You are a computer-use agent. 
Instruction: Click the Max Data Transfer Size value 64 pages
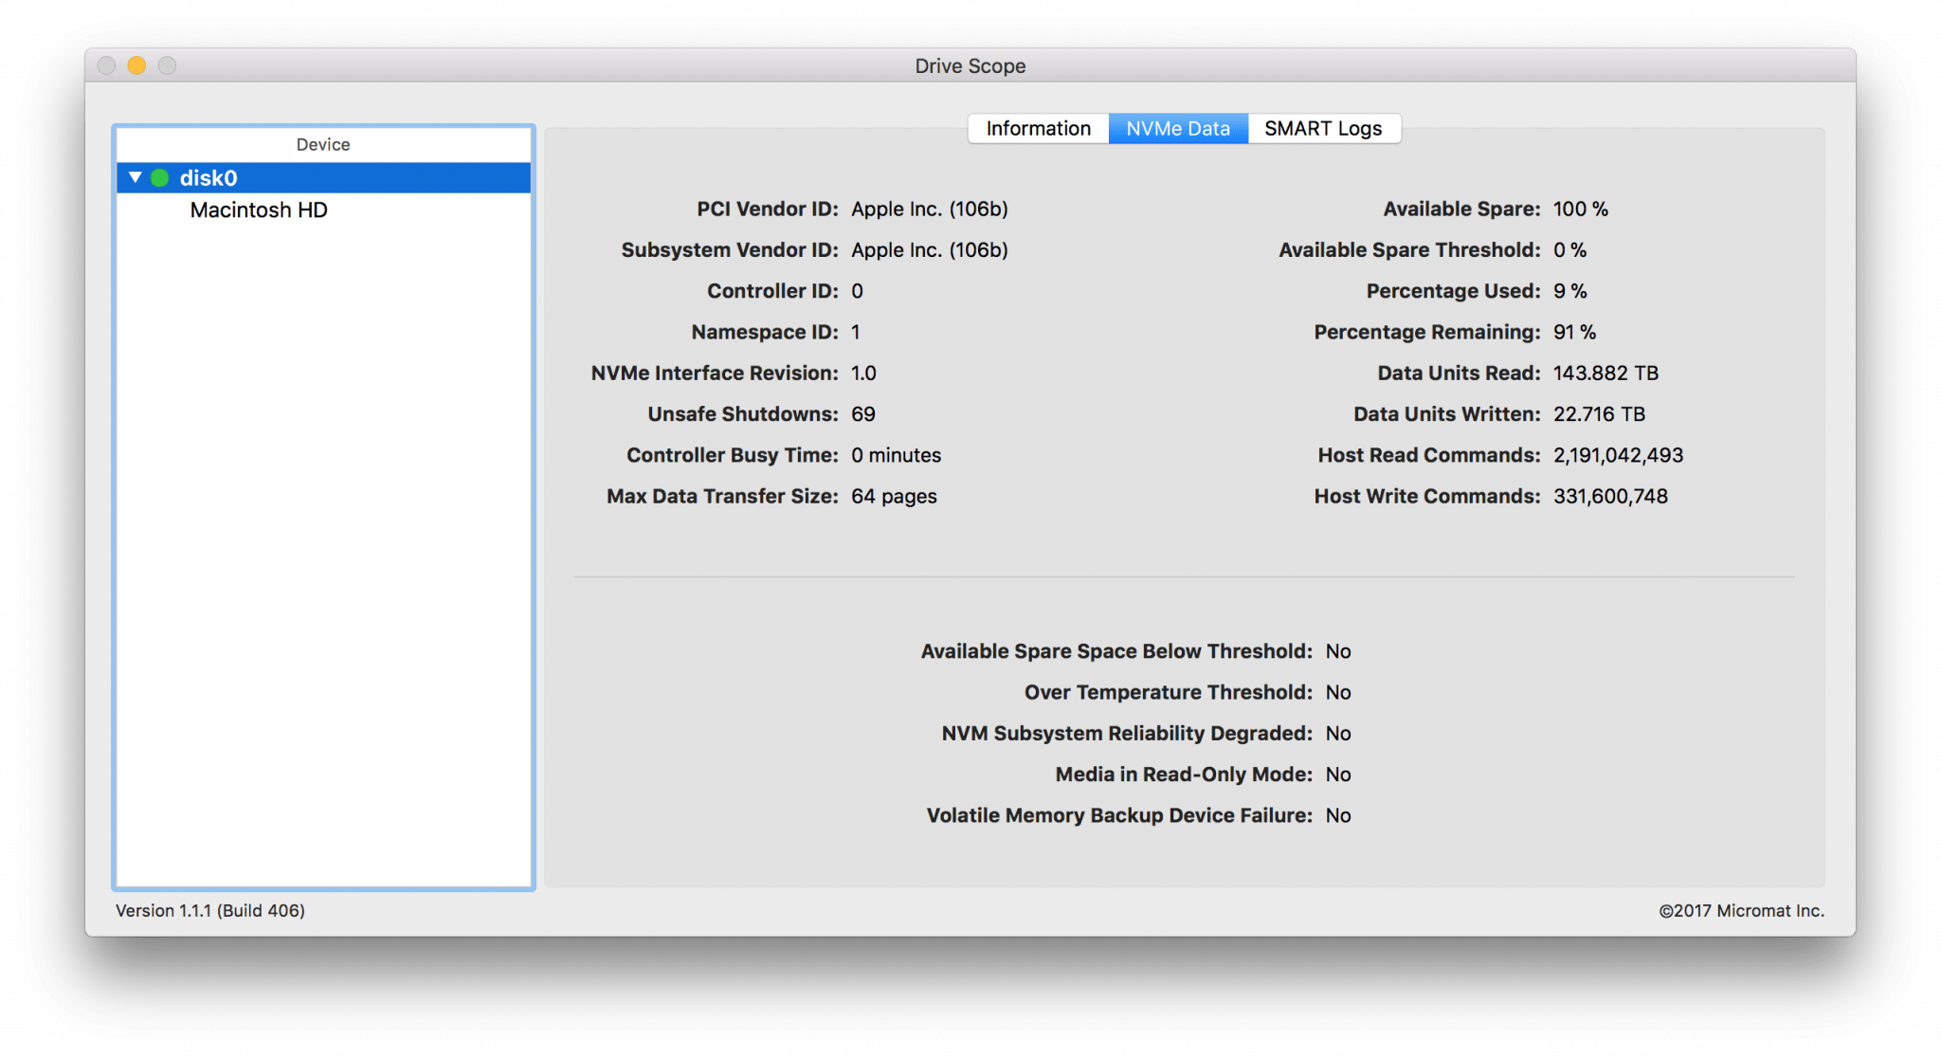(894, 496)
